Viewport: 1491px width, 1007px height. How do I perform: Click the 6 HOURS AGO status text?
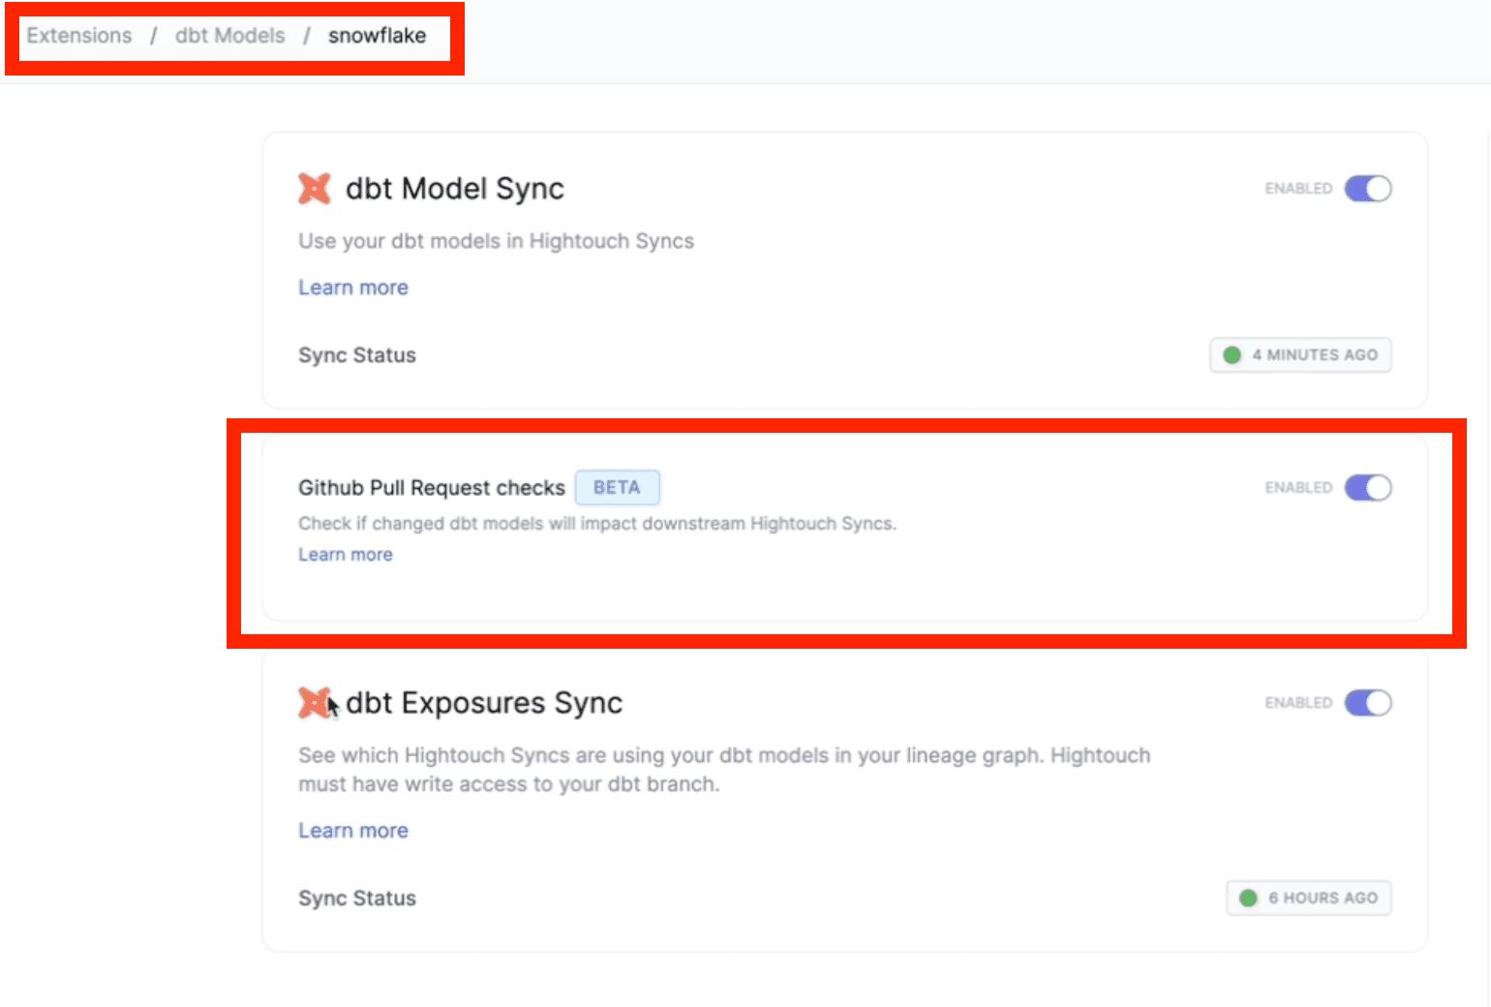1323,899
